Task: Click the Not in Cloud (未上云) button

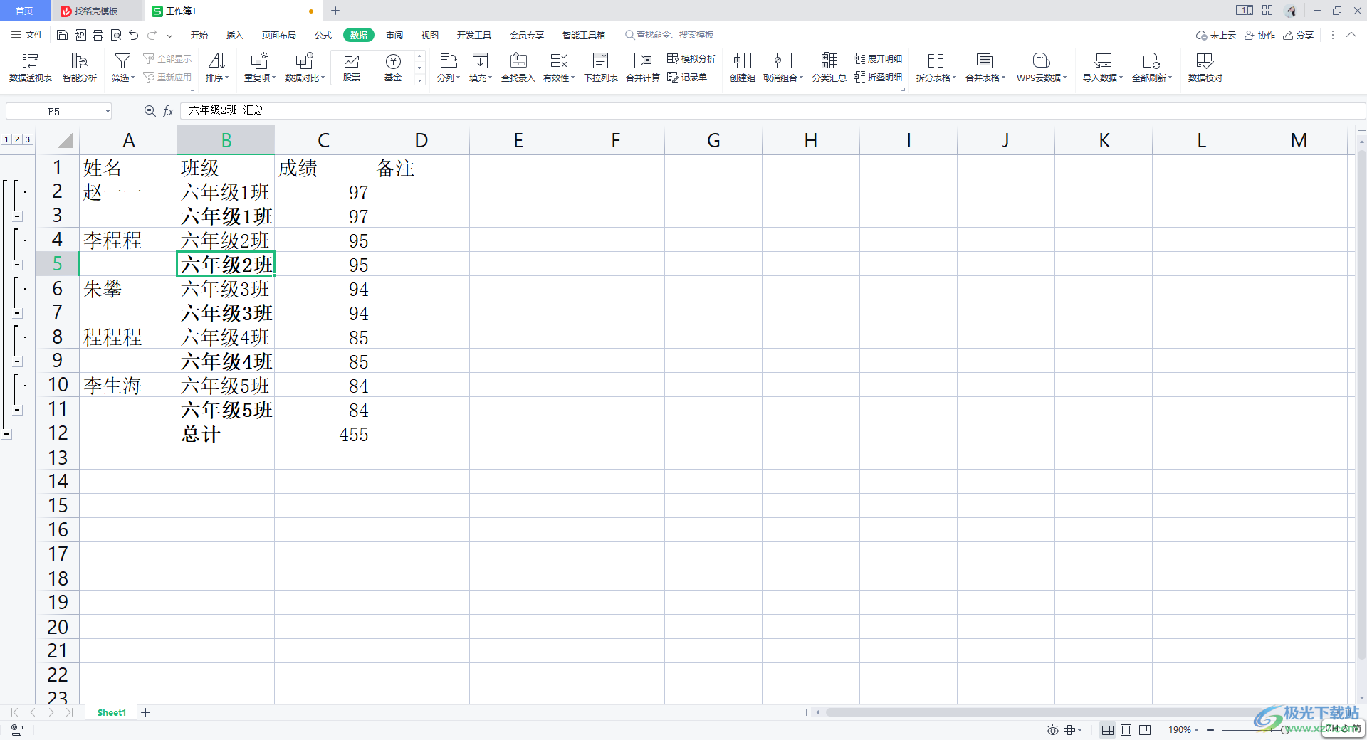Action: [x=1216, y=35]
